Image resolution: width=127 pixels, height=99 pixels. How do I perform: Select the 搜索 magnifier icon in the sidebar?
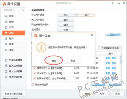[x=6, y=44]
